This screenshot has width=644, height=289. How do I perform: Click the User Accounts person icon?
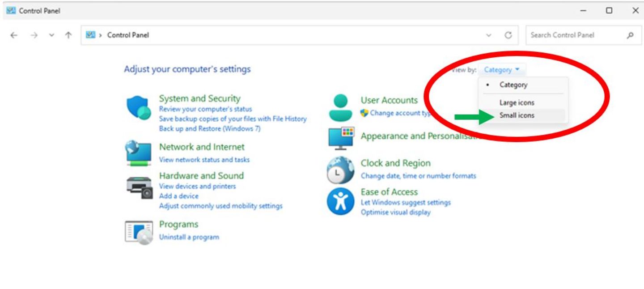pyautogui.click(x=341, y=107)
